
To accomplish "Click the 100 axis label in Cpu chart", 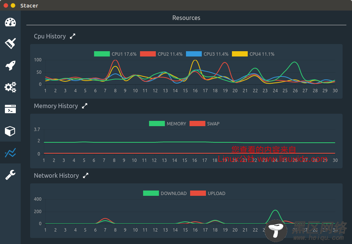I will 38,60.
